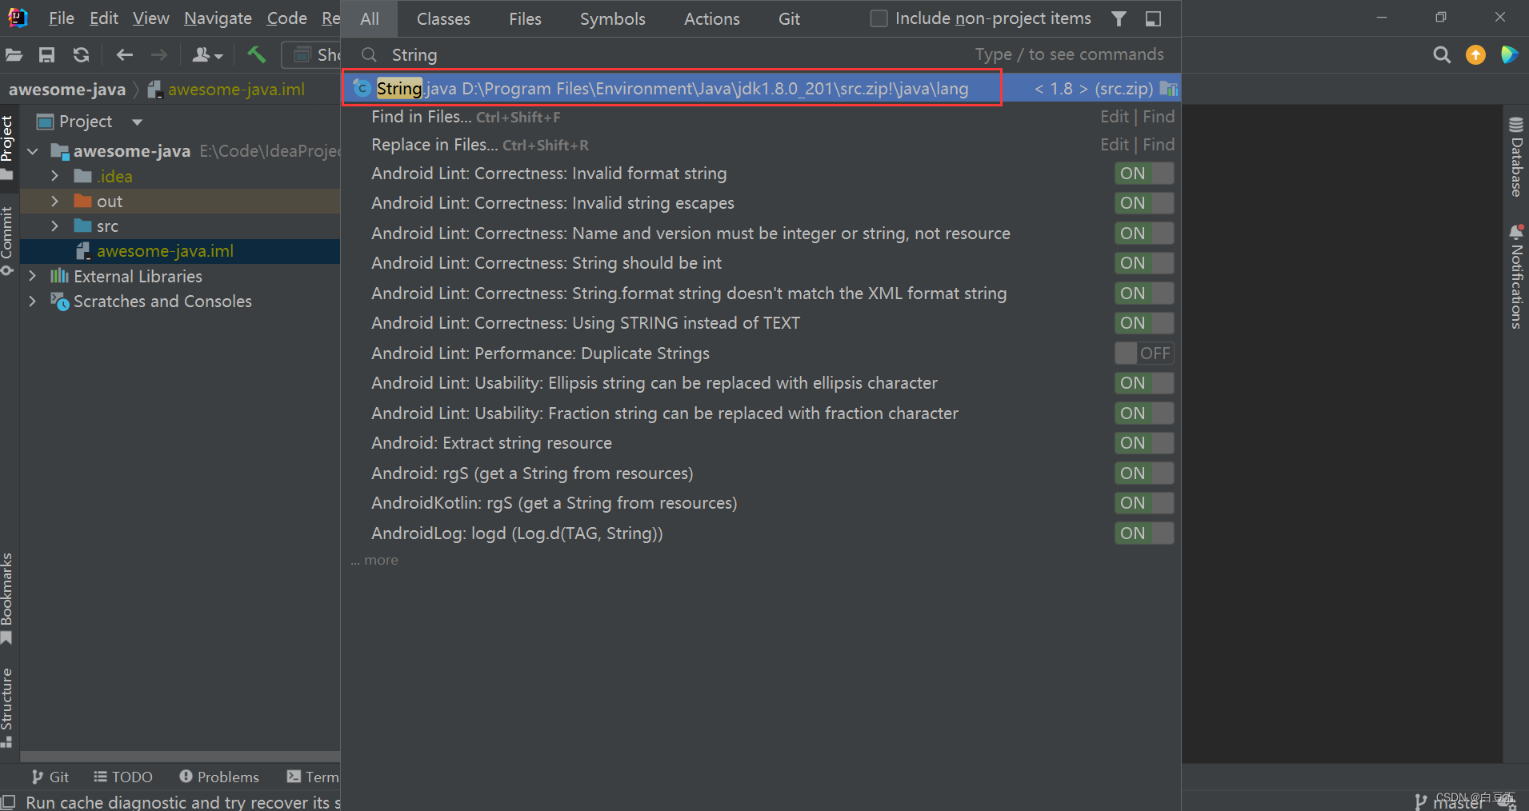Open the user/code-with-me dropdown in toolbar
Viewport: 1529px width, 811px height.
tap(207, 55)
